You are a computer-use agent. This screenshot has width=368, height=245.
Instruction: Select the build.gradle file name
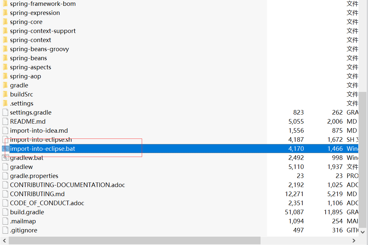pos(27,212)
